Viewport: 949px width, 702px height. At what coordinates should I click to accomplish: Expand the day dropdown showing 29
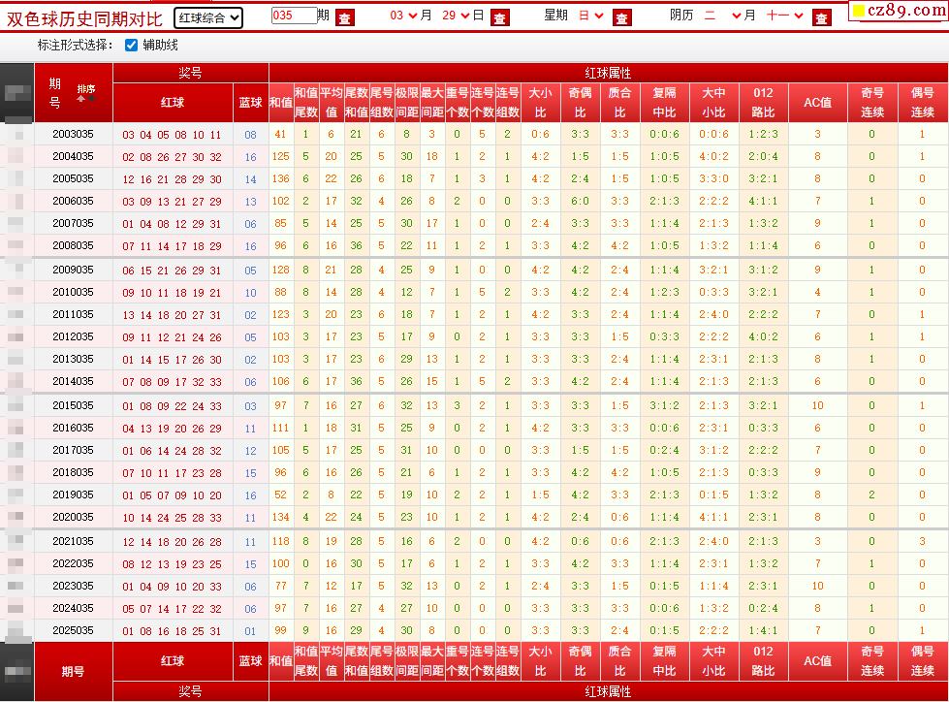456,16
